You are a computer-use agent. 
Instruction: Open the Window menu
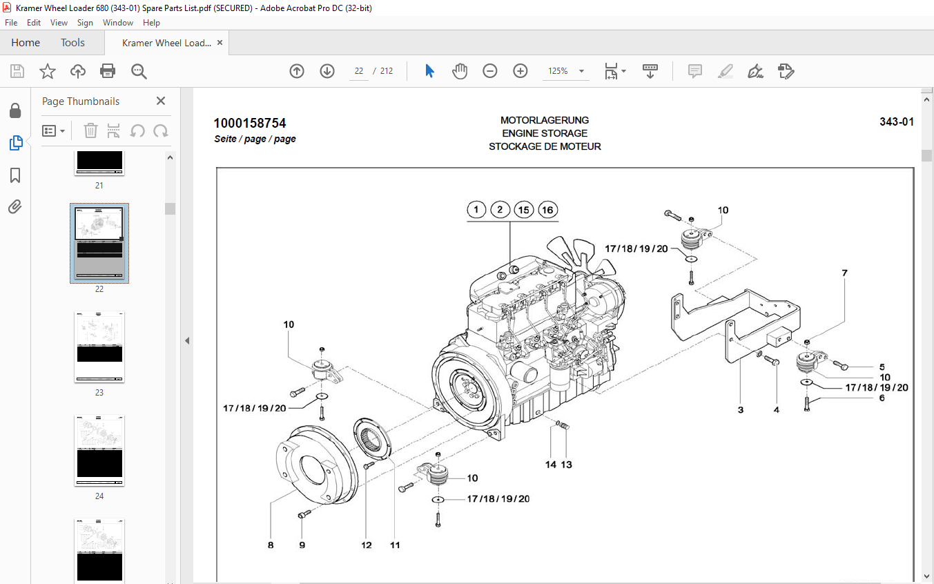(x=118, y=23)
